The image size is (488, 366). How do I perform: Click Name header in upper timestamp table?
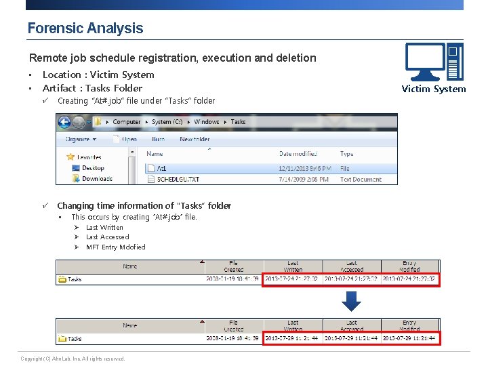[129, 266]
